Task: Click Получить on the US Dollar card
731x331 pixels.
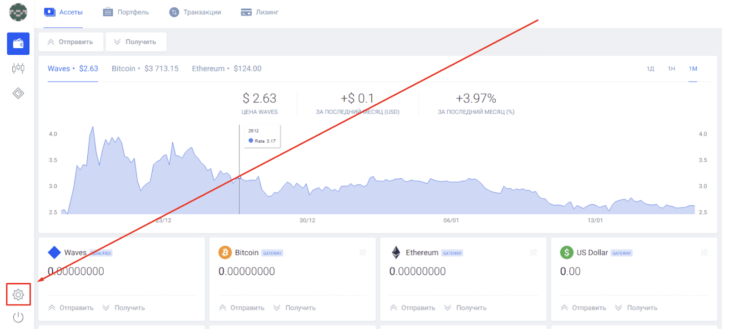Action: tap(636, 308)
